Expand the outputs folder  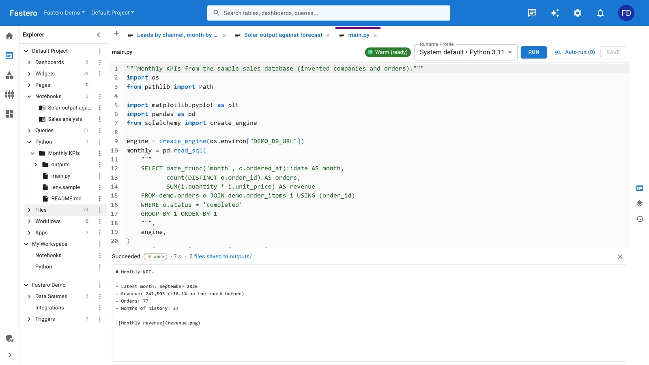pyautogui.click(x=36, y=165)
